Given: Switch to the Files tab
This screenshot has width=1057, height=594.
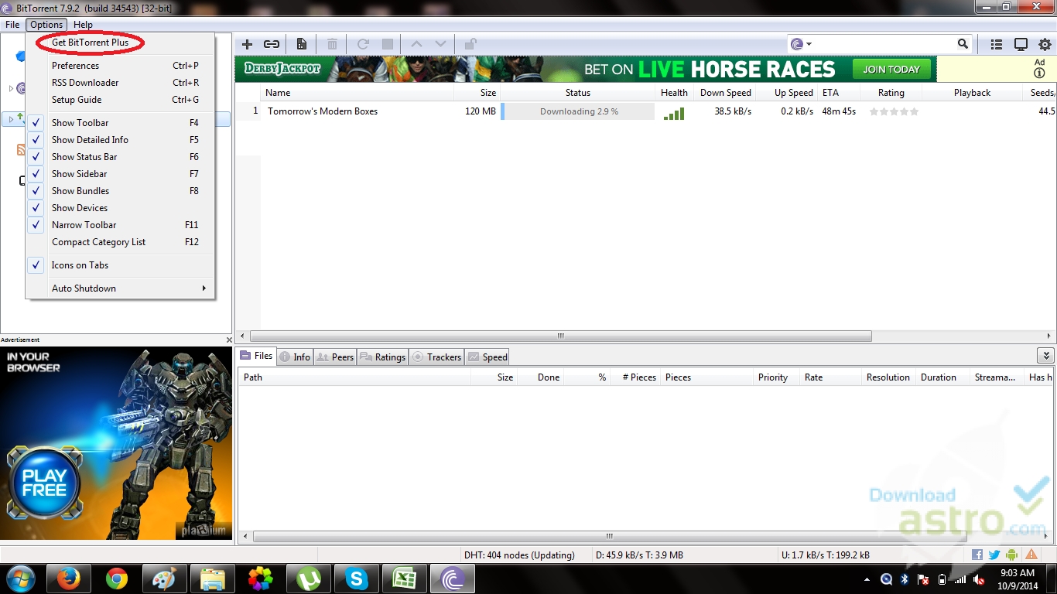Looking at the screenshot, I should point(256,356).
